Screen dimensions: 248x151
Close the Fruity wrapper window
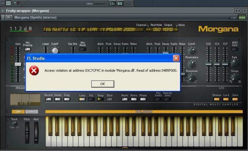pos(244,11)
